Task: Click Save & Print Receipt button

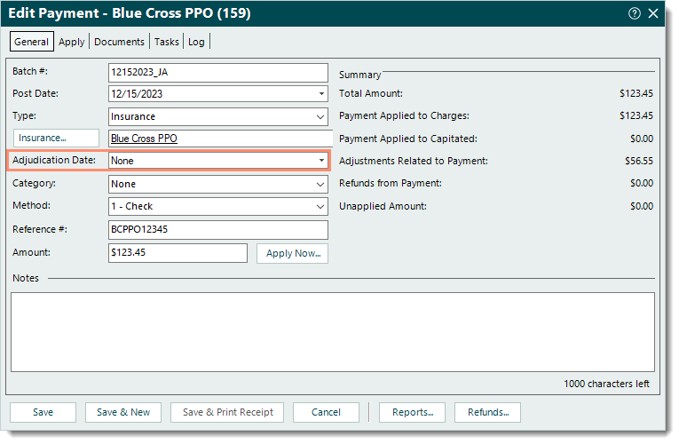Action: pyautogui.click(x=227, y=412)
